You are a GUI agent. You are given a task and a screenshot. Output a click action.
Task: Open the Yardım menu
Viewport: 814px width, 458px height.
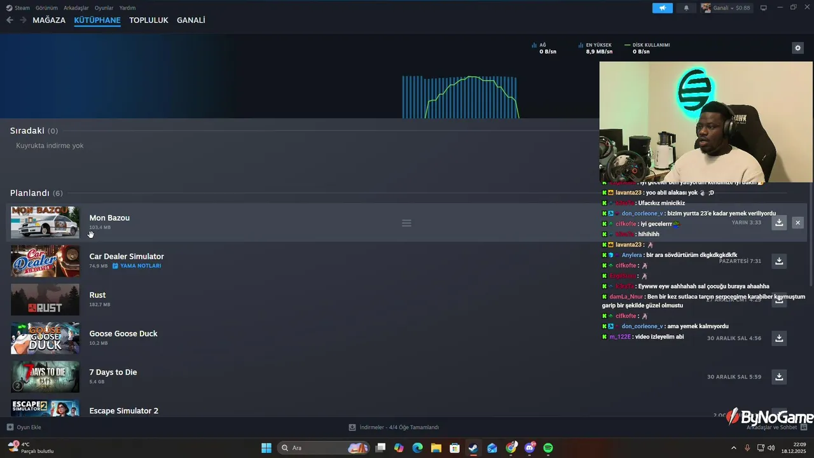coord(127,8)
